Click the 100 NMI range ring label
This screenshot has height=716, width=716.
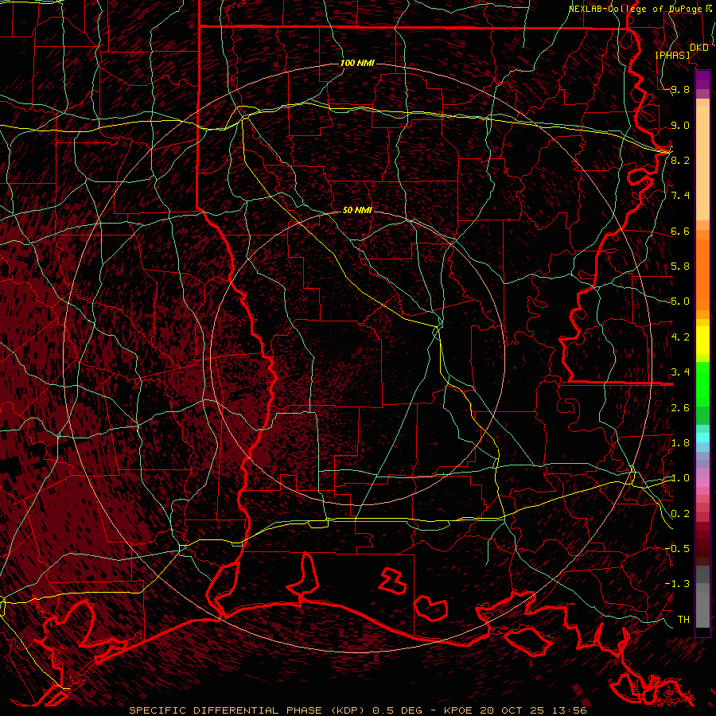(357, 63)
